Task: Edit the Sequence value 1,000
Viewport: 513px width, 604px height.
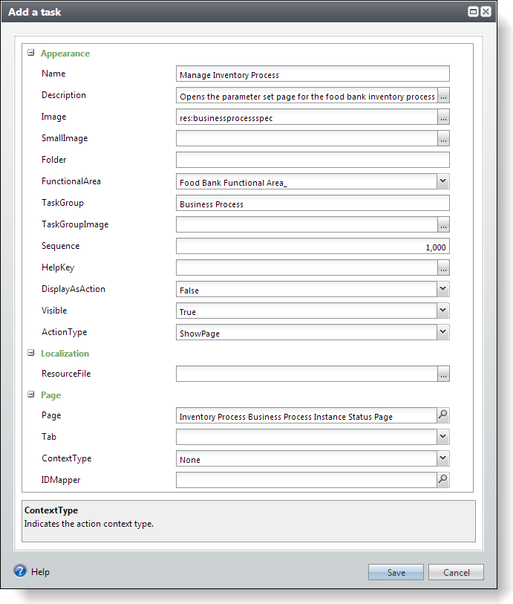Action: point(313,246)
